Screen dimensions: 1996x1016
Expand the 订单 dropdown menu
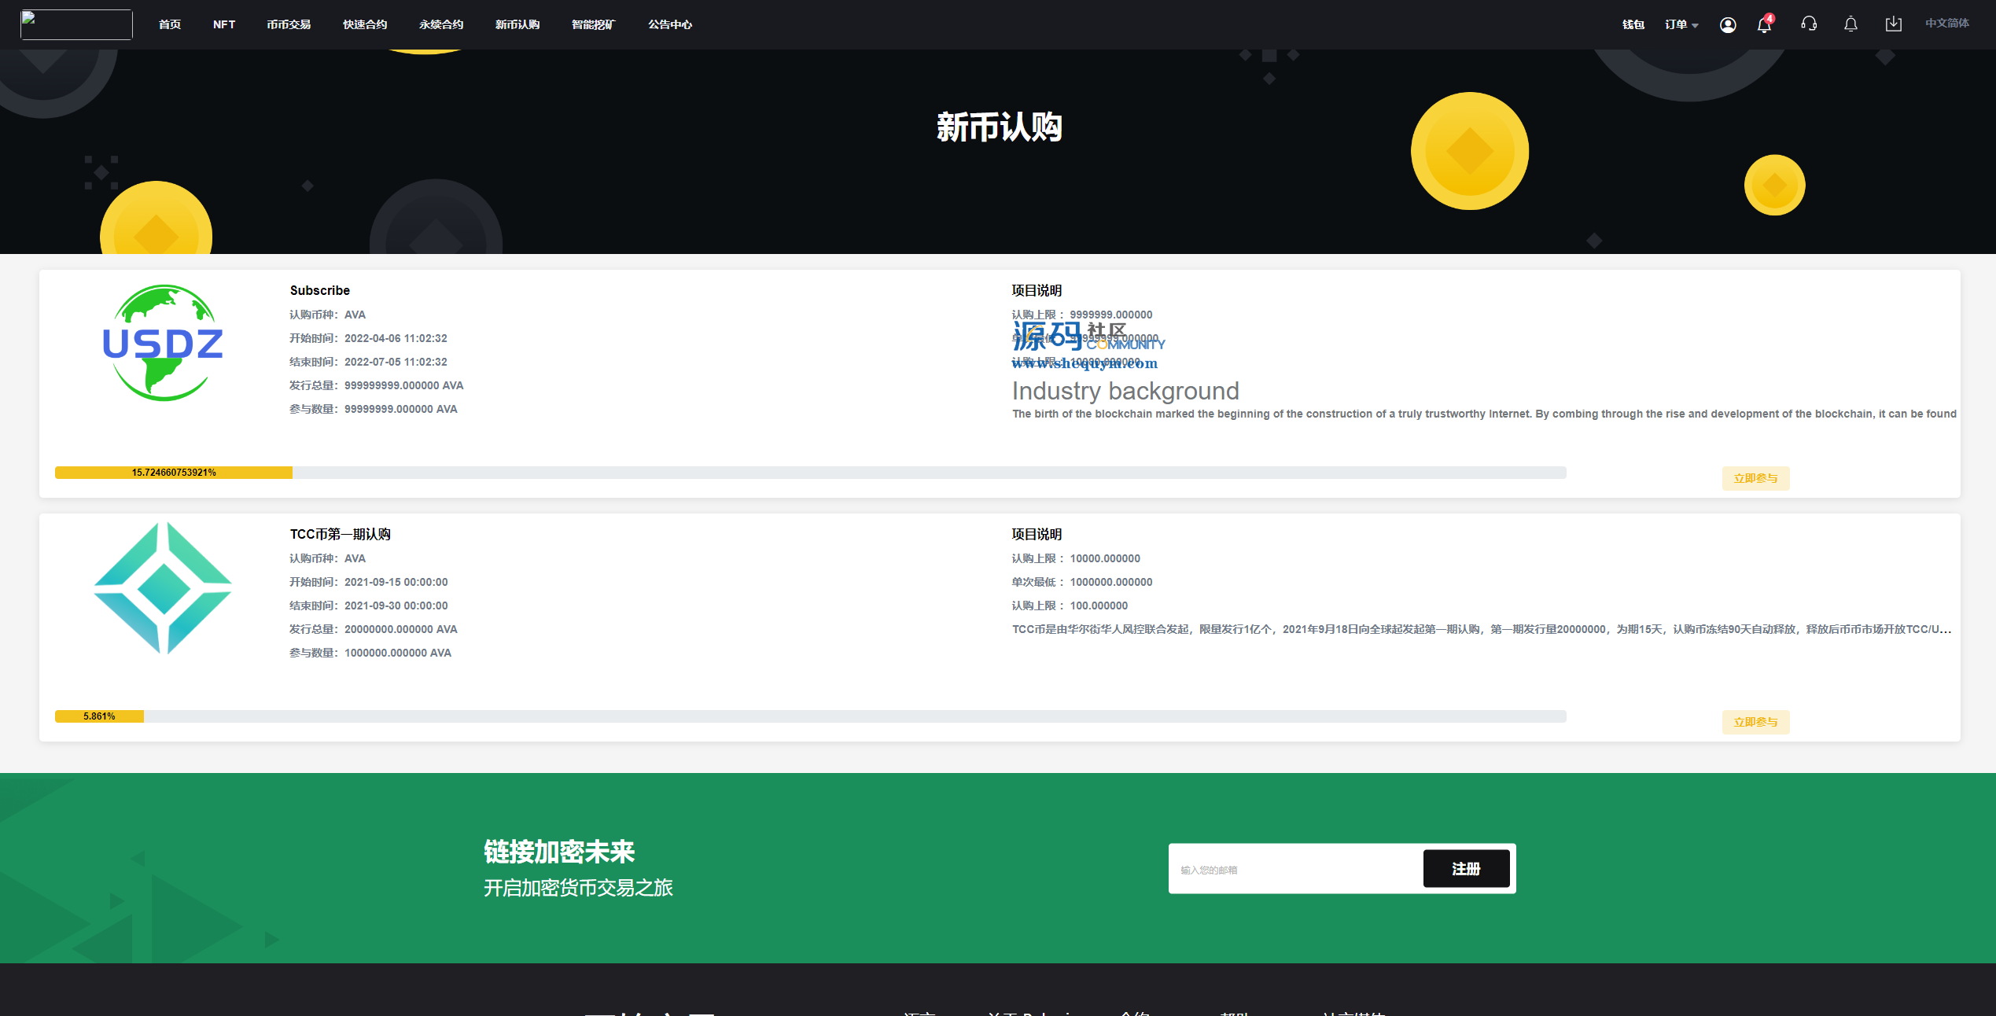[x=1681, y=24]
